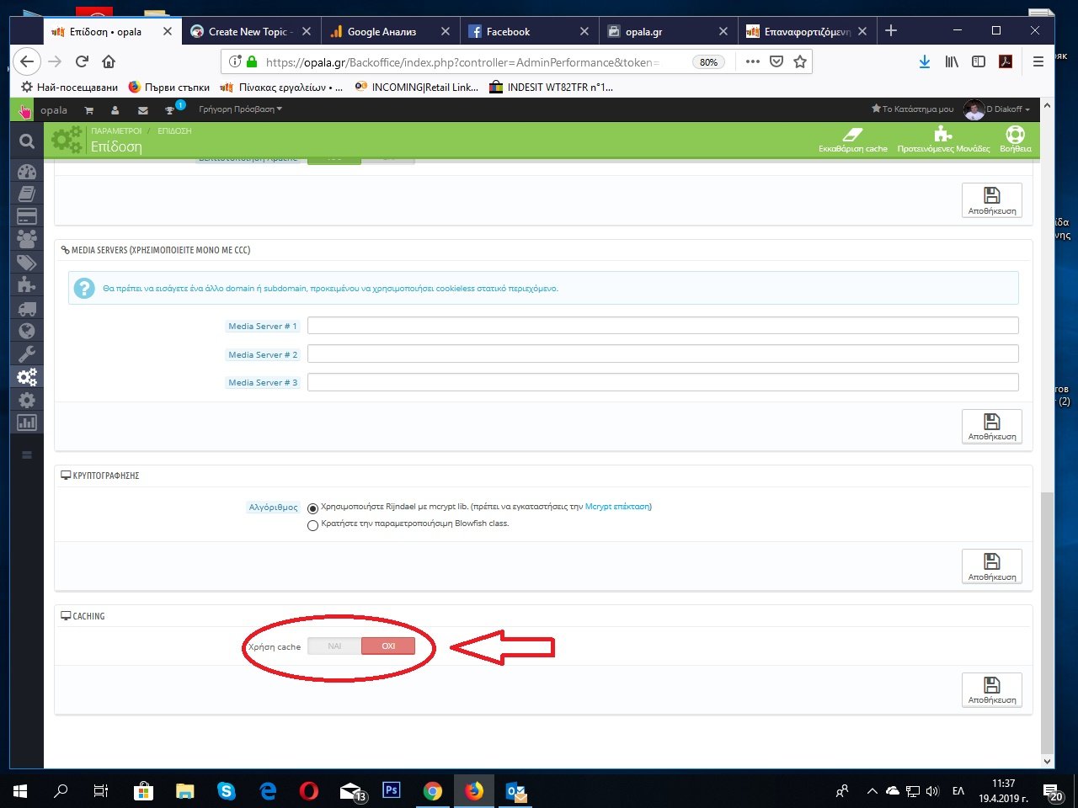Open the Firefox downloads arrow
Viewport: 1078px width, 808px height.
point(925,61)
